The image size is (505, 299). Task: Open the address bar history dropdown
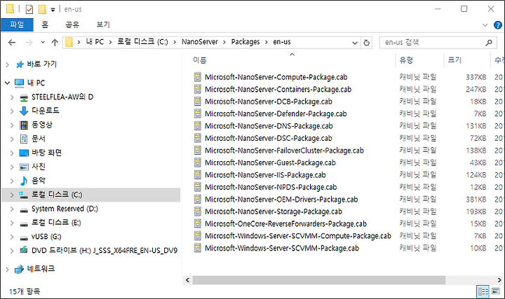coord(355,43)
